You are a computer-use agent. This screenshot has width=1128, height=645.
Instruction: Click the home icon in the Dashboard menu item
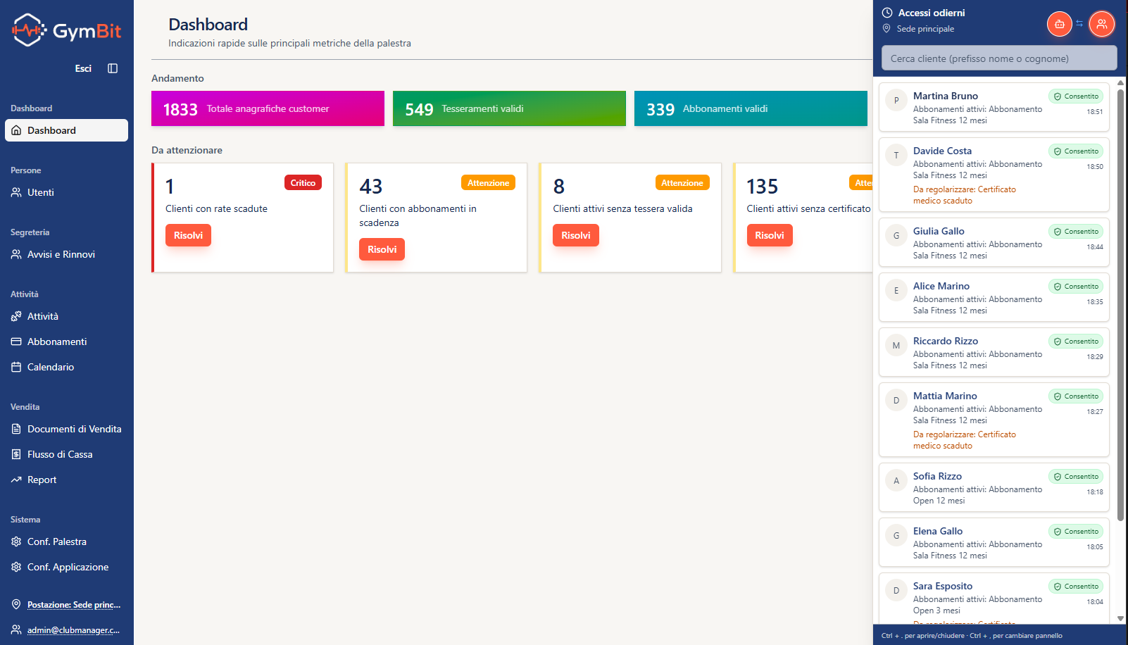(16, 130)
